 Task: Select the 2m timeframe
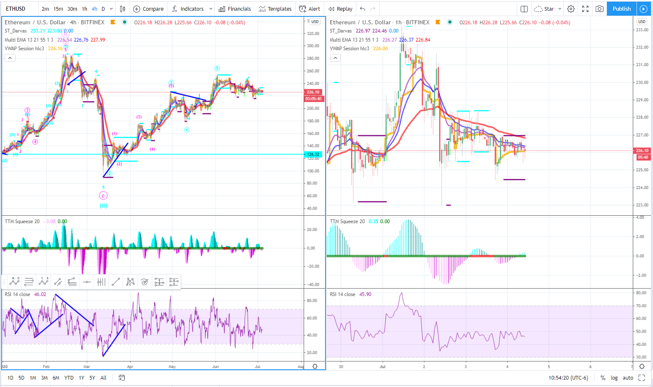(x=45, y=9)
